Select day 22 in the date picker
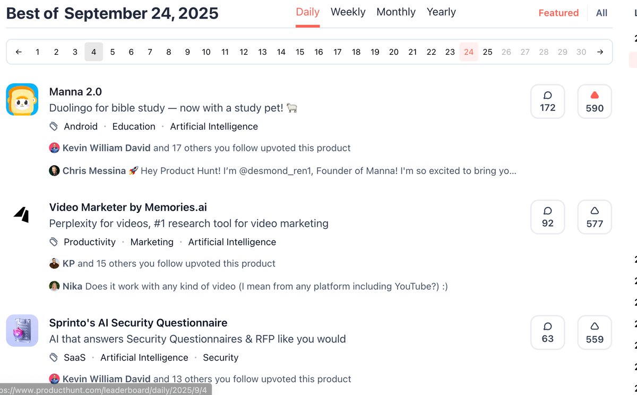This screenshot has height=395, width=637. click(432, 51)
